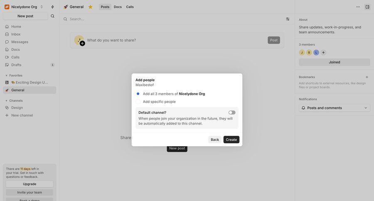Image resolution: width=374 pixels, height=201 pixels.
Task: Open the Nicelydone Org workspace switcher
Action: [x=24, y=7]
